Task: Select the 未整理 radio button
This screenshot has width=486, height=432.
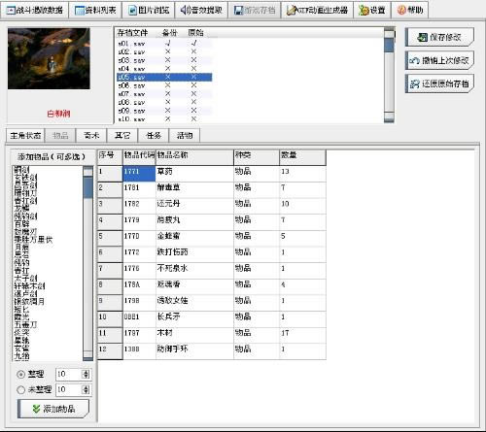Action: 20,390
